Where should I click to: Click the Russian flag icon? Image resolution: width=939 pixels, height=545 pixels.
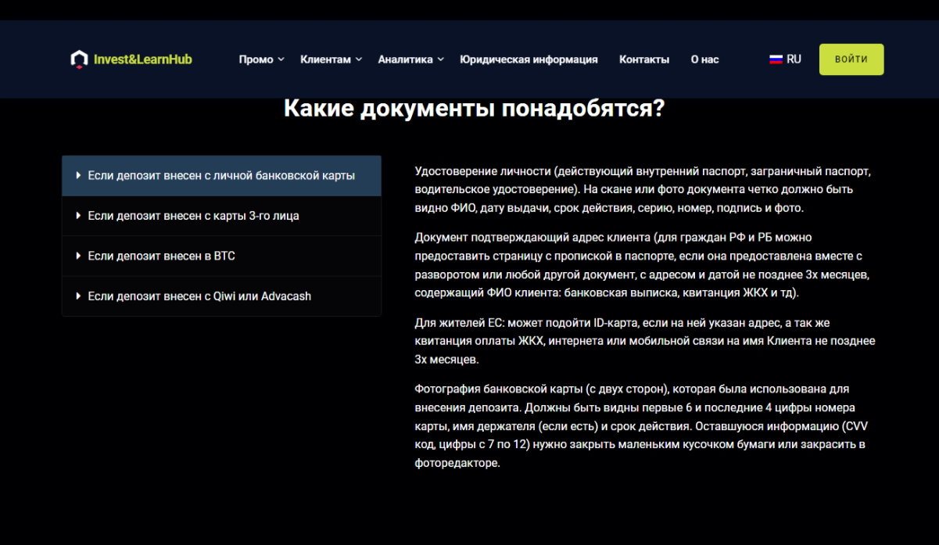[x=776, y=59]
